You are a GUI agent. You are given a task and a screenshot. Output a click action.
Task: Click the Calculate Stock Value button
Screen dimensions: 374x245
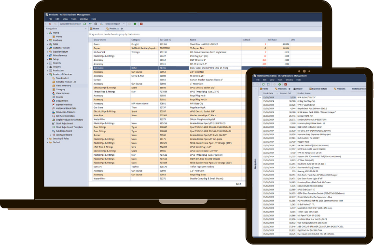(70, 24)
